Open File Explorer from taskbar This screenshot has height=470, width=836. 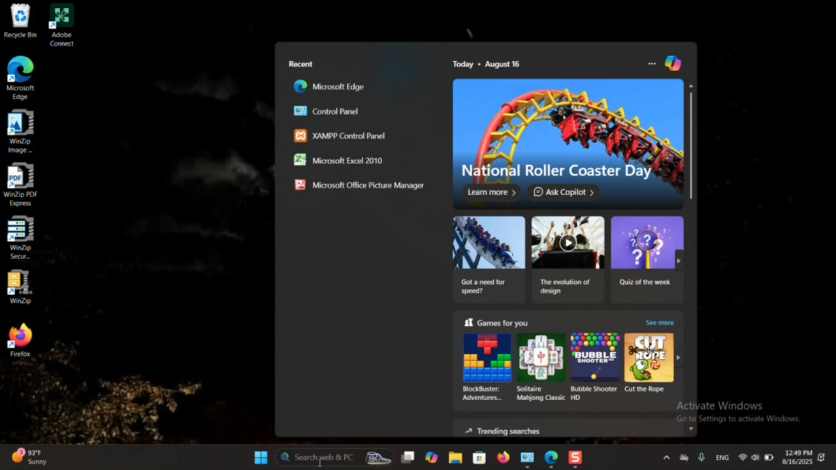click(x=455, y=458)
